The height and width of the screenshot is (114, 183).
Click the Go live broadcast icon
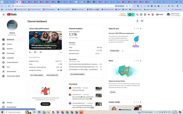click(x=142, y=21)
